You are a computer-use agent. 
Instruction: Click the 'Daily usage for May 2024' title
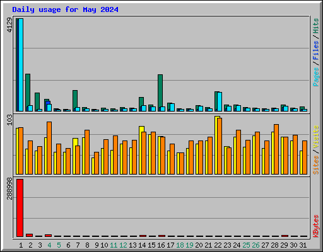click(x=65, y=9)
